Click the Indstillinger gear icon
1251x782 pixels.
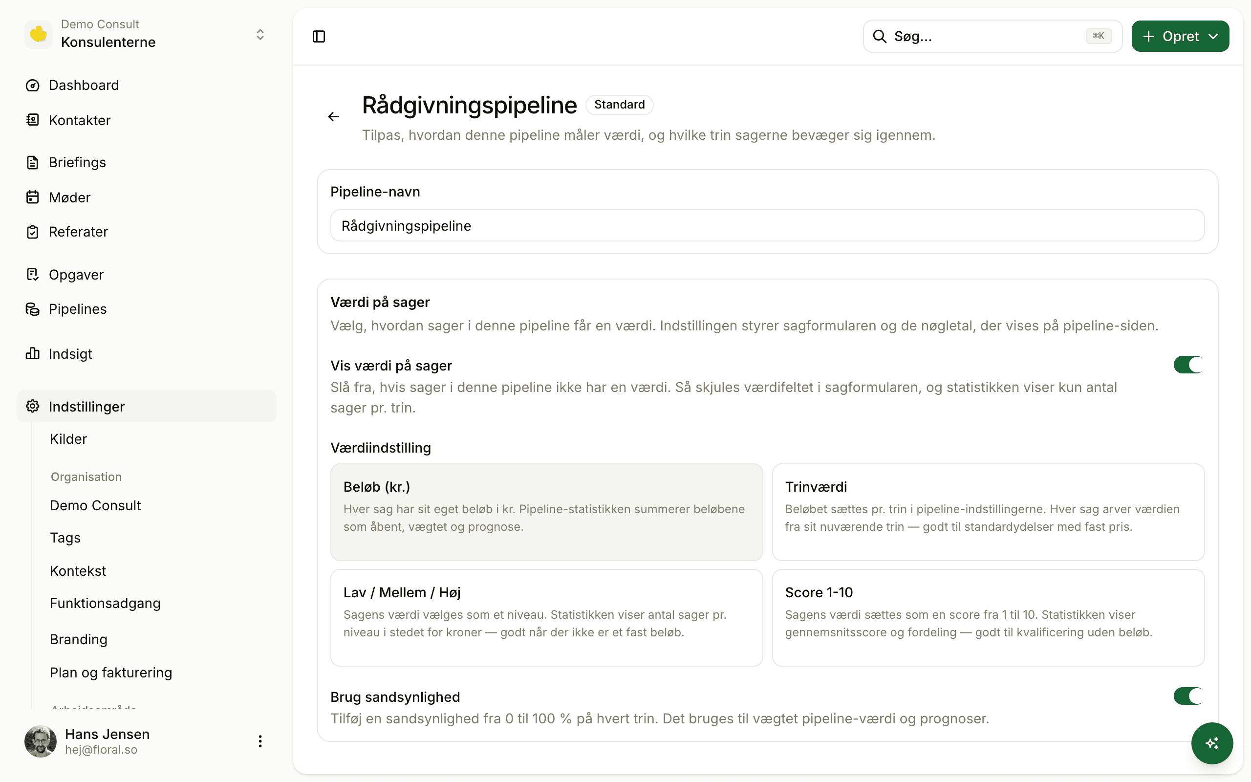(x=33, y=407)
